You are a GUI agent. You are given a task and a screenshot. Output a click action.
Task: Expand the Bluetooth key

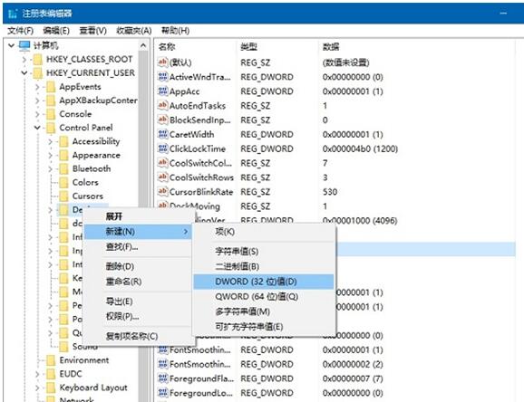[x=51, y=169]
